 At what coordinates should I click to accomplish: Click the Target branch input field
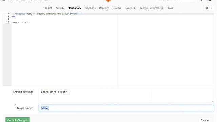pyautogui.click(x=126, y=108)
